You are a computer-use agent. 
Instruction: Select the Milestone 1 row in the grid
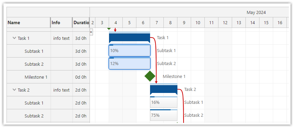(x=48, y=77)
